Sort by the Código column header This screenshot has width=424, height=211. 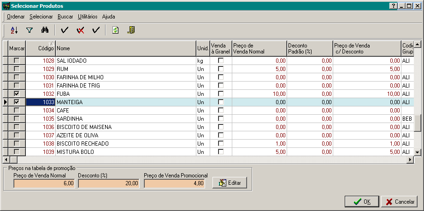[40, 48]
